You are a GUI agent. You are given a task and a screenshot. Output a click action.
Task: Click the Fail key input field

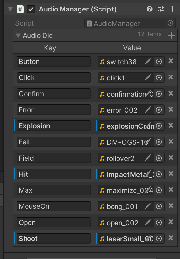click(54, 142)
